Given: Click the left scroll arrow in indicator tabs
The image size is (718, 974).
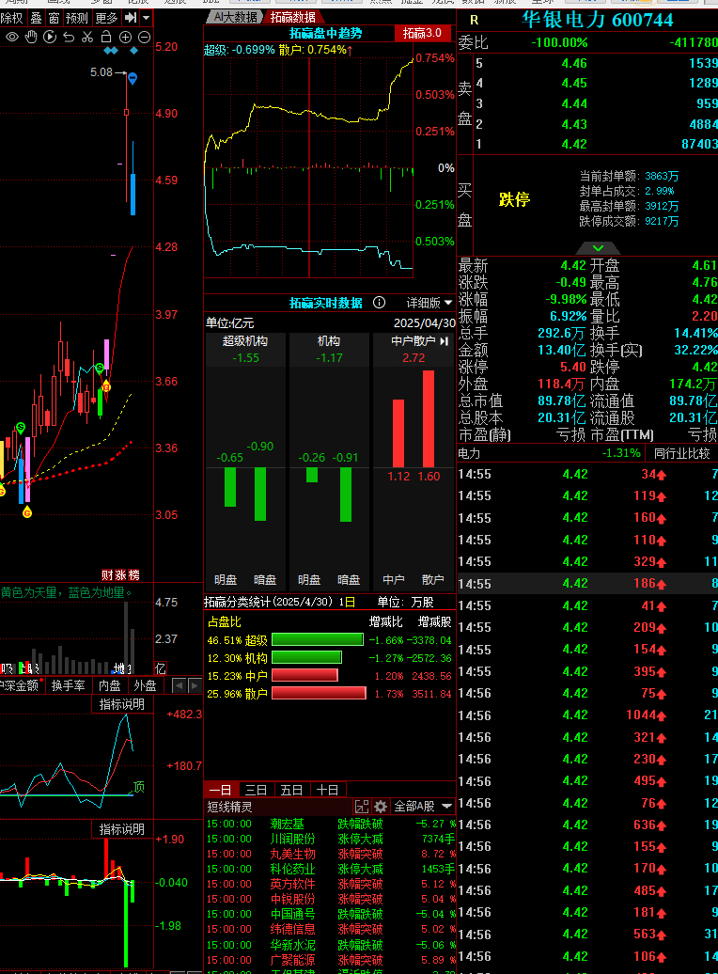Looking at the screenshot, I should click(x=179, y=685).
